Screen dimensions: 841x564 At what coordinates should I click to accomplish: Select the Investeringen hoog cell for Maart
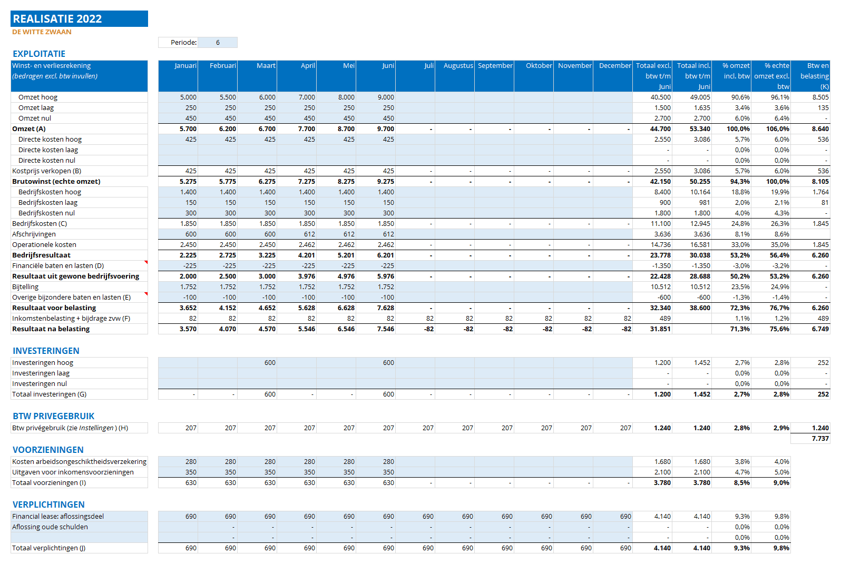click(x=257, y=363)
